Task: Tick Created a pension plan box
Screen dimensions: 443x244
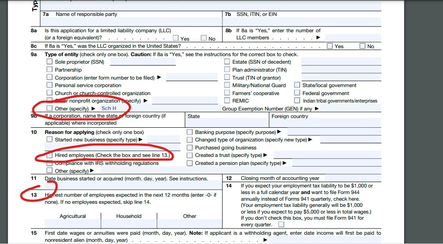Action: pos(190,163)
